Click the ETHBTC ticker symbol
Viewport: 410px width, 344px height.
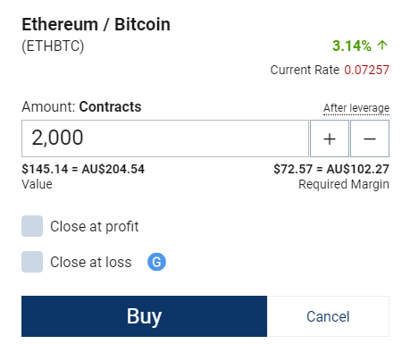click(53, 46)
